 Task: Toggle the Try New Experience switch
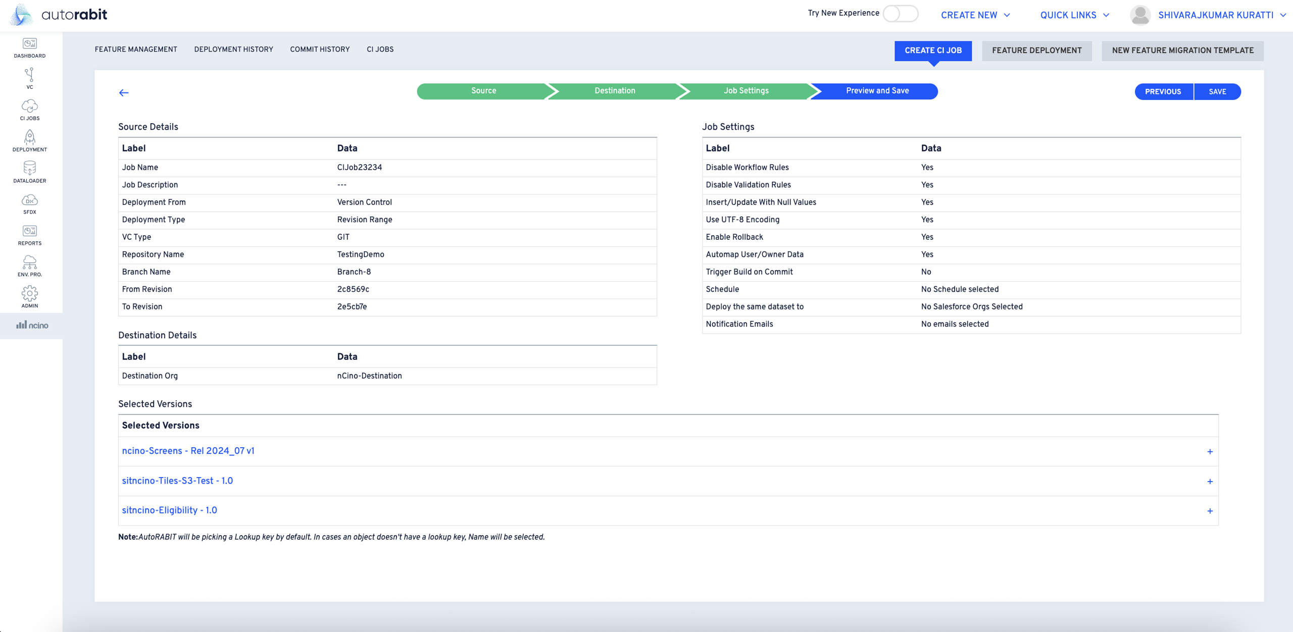coord(900,14)
